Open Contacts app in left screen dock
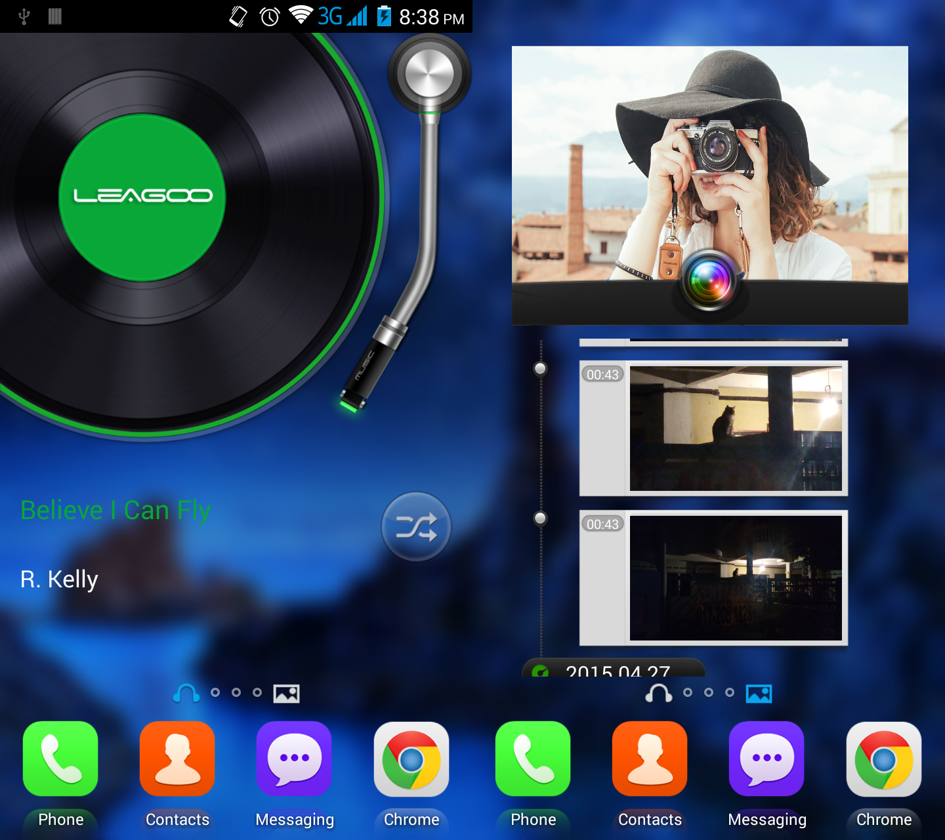The height and width of the screenshot is (840, 945). click(x=177, y=759)
